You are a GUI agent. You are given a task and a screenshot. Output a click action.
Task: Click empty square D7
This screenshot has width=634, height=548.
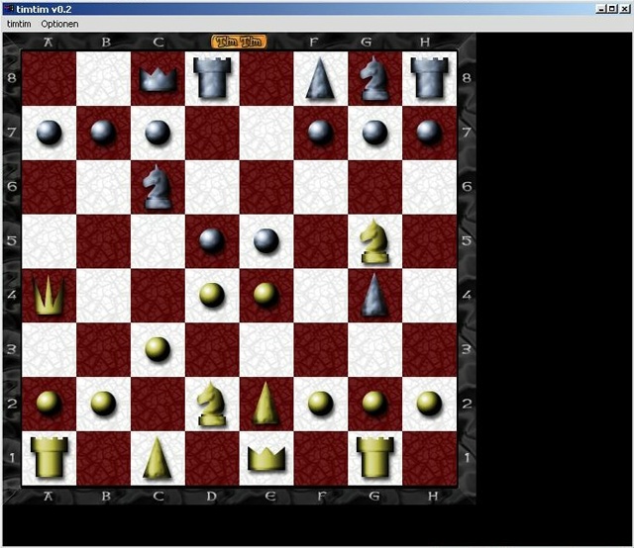tap(212, 133)
